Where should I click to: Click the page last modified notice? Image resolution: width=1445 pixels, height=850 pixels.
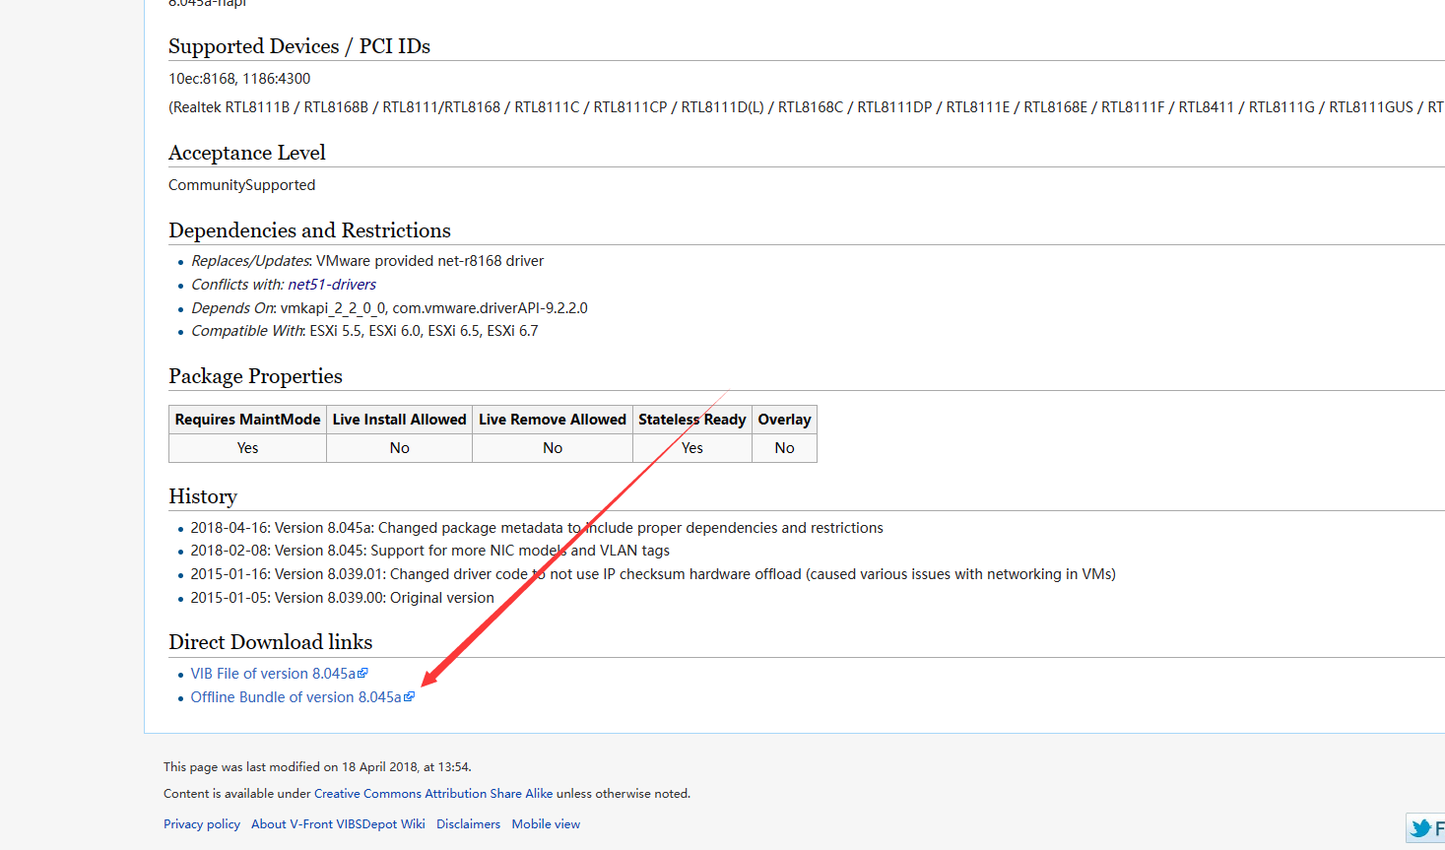pyautogui.click(x=317, y=767)
